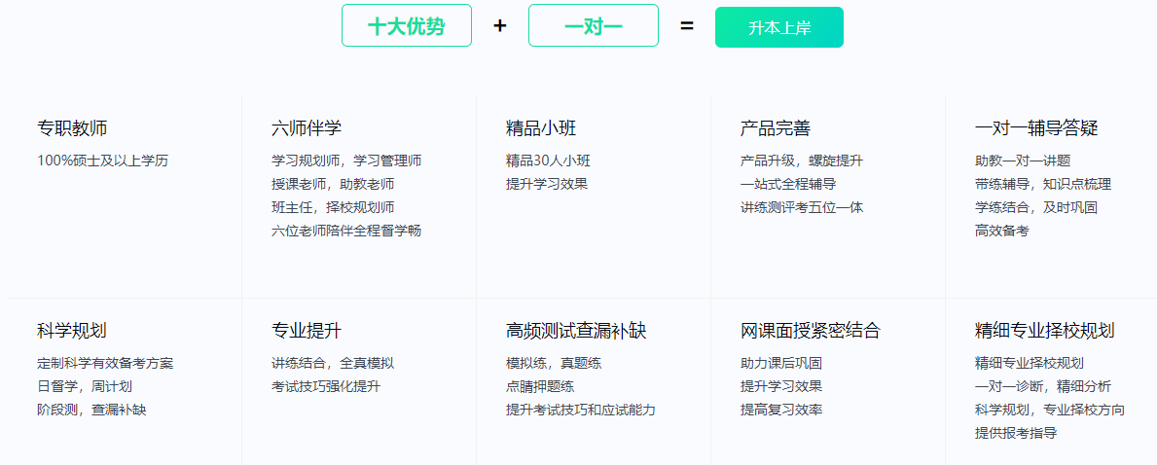This screenshot has width=1157, height=465.
Task: Click the 定制科学有效备考方案 line
Action: (105, 363)
